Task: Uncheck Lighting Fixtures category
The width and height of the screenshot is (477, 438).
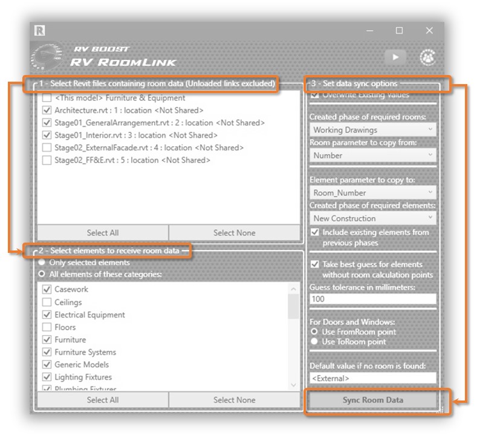Action: pyautogui.click(x=47, y=377)
